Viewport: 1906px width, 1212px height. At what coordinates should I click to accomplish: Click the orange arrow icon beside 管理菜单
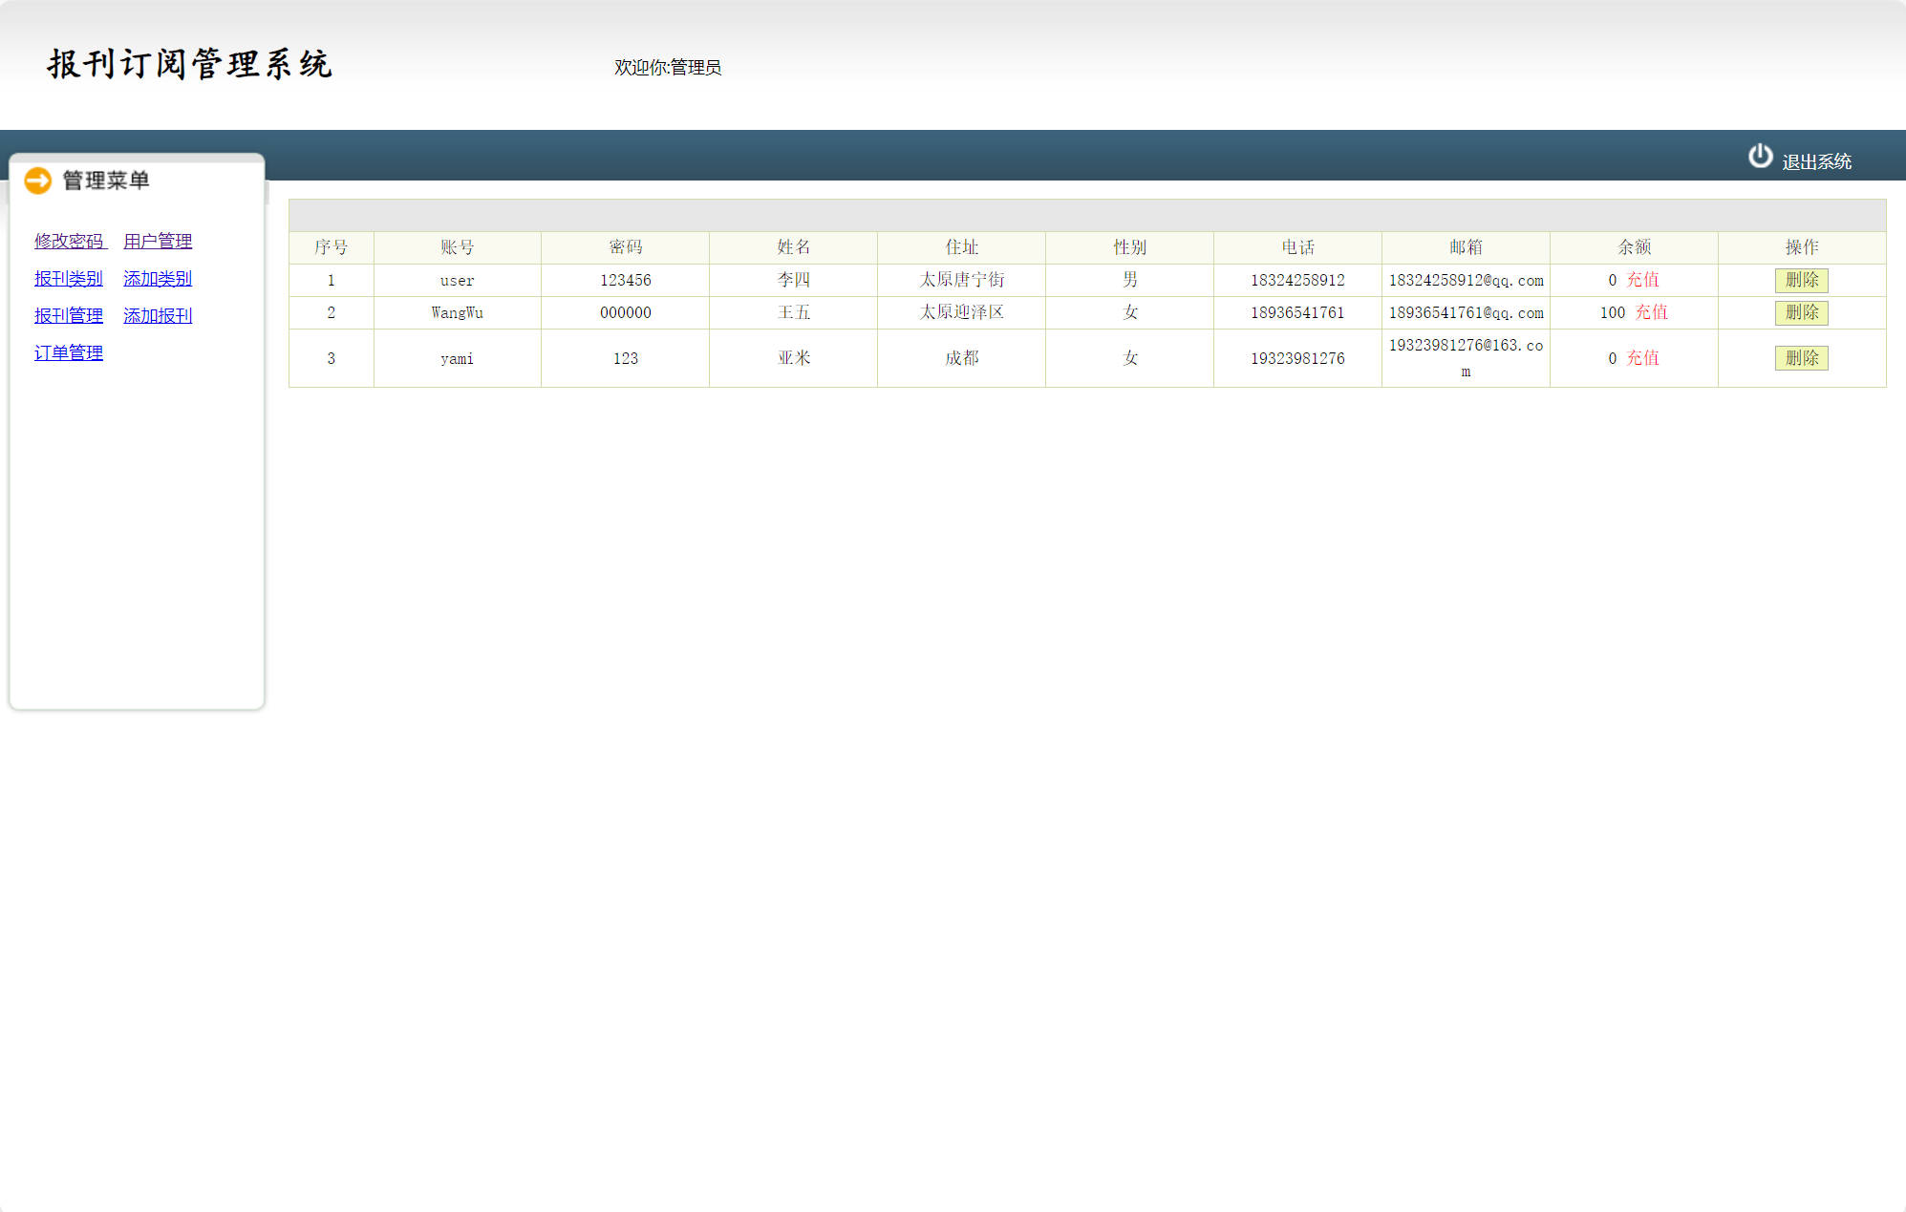tap(37, 181)
